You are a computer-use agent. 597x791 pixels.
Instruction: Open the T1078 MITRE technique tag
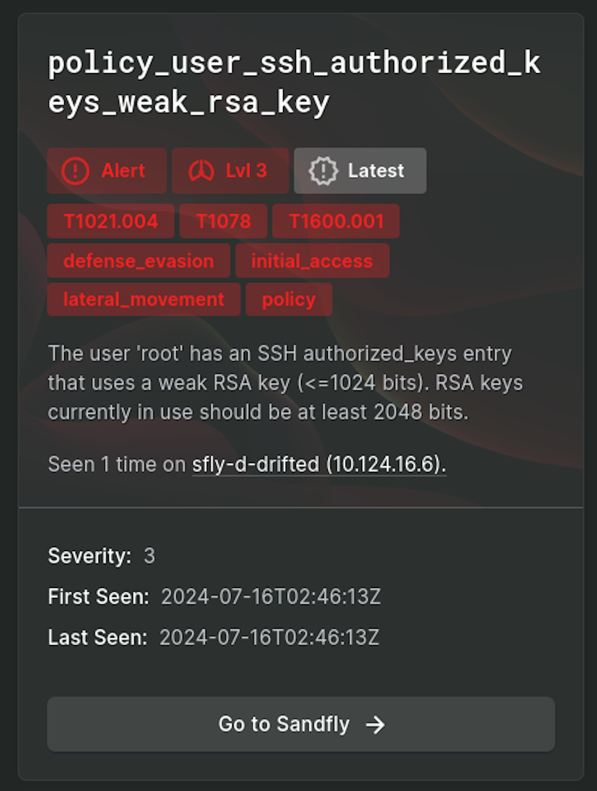(x=223, y=221)
